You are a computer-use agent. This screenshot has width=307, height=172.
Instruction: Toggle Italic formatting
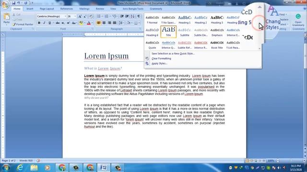44,23
